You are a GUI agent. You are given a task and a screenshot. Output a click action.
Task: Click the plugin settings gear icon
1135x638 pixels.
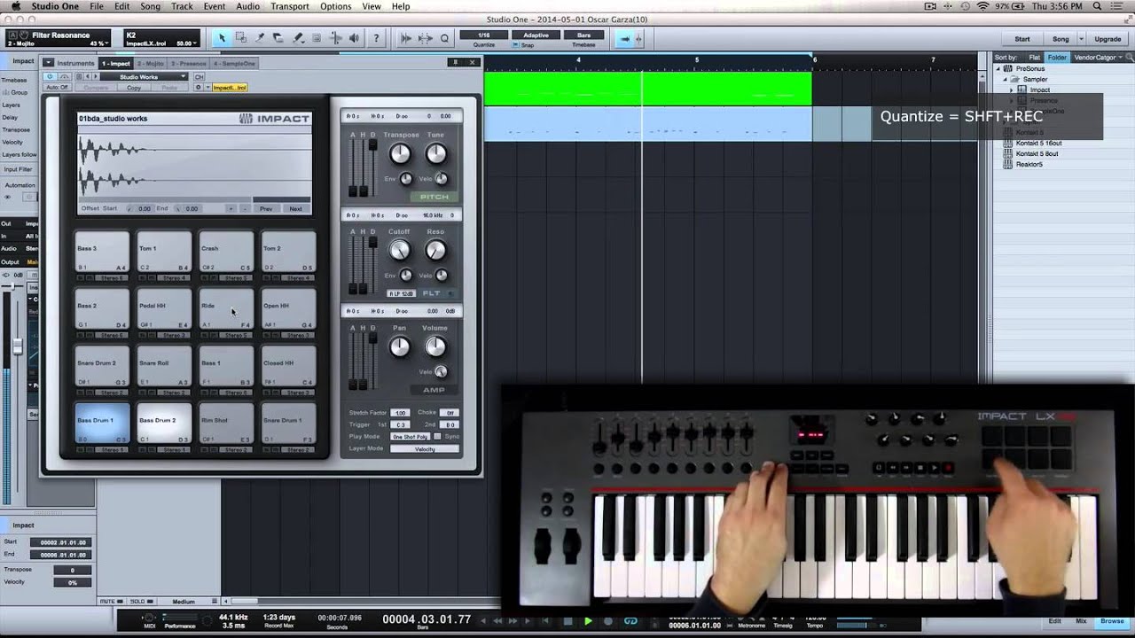pyautogui.click(x=198, y=87)
